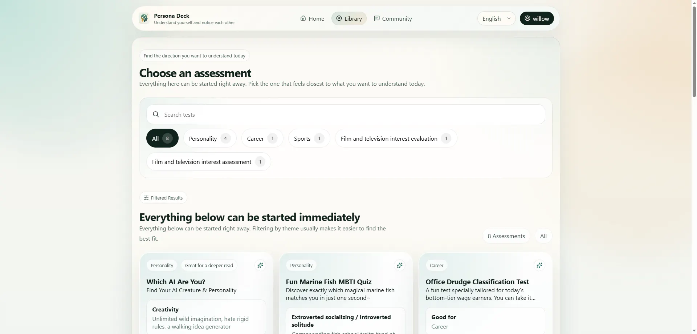Click the Creativity trait box

(x=206, y=317)
